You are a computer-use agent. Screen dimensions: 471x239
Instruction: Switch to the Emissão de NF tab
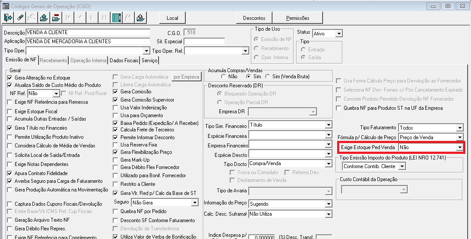pyautogui.click(x=21, y=60)
